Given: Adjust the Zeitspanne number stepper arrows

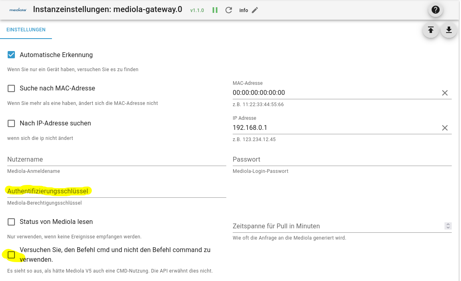Looking at the screenshot, I should click(x=448, y=226).
